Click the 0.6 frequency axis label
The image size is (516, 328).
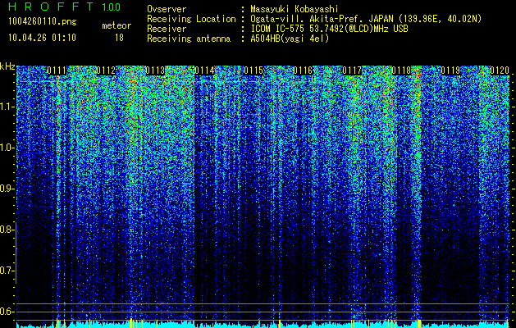(7, 312)
